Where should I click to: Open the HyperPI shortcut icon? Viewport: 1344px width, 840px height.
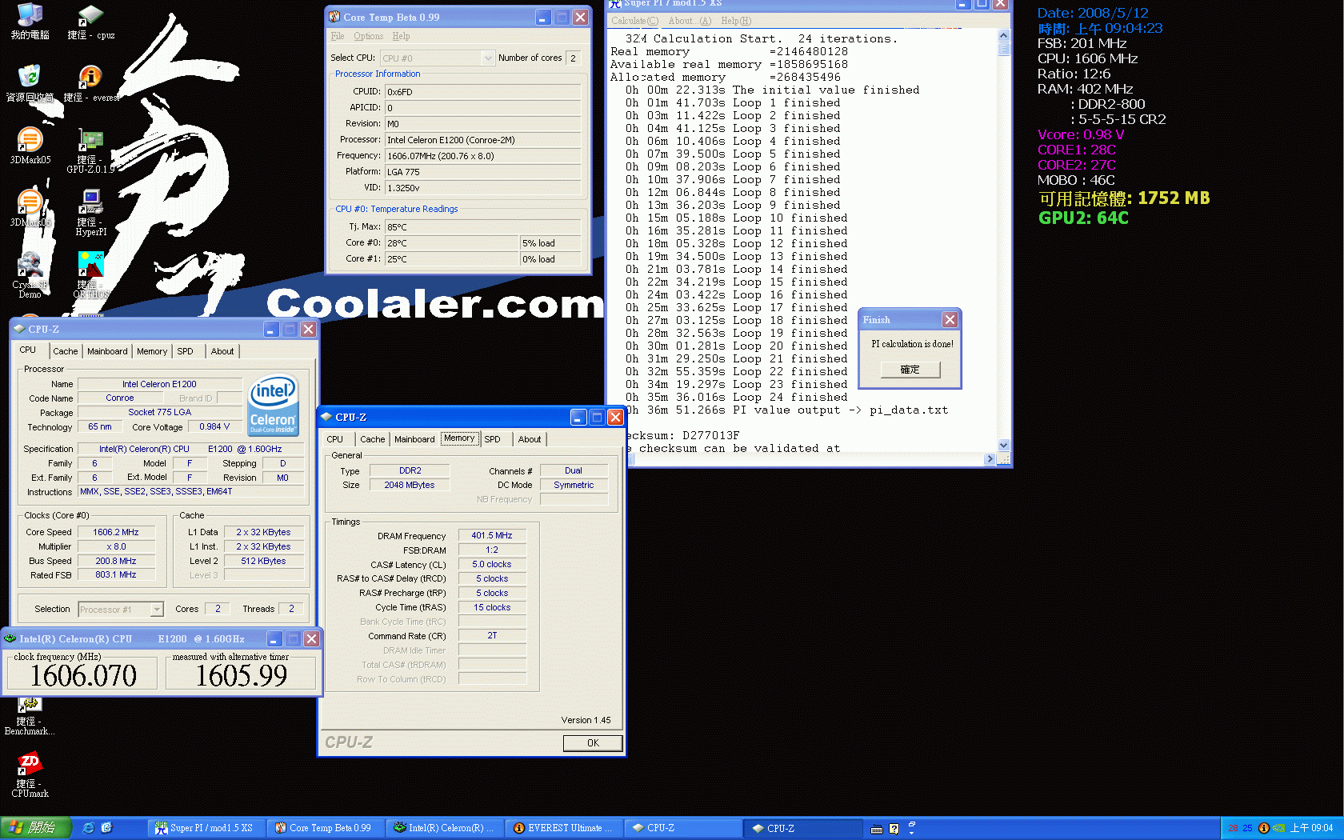click(90, 213)
